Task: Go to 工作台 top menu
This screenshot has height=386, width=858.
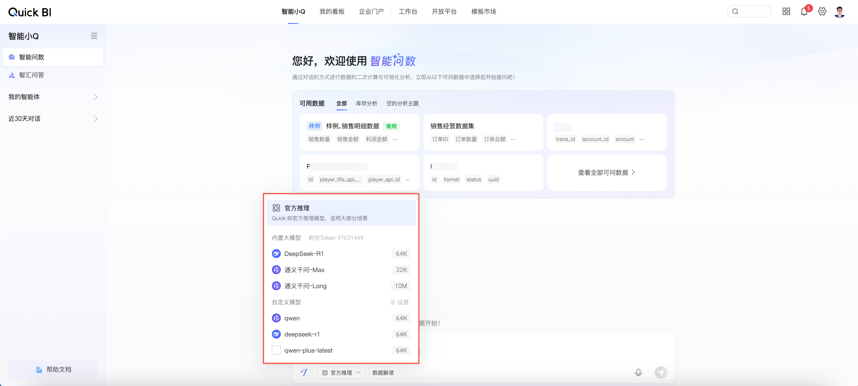Action: pyautogui.click(x=408, y=12)
